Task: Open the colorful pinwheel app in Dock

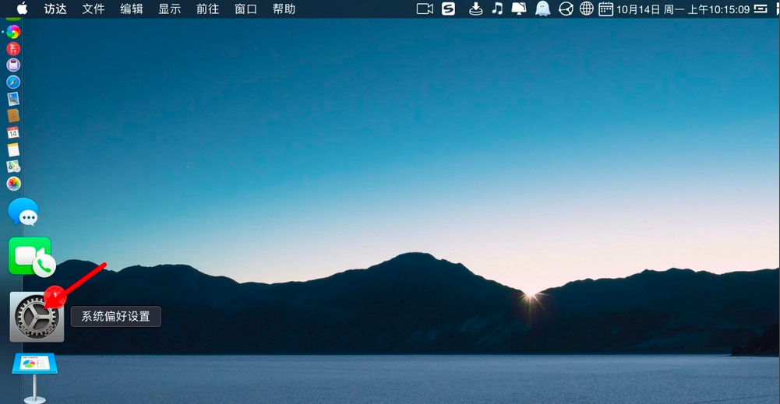Action: tap(13, 32)
